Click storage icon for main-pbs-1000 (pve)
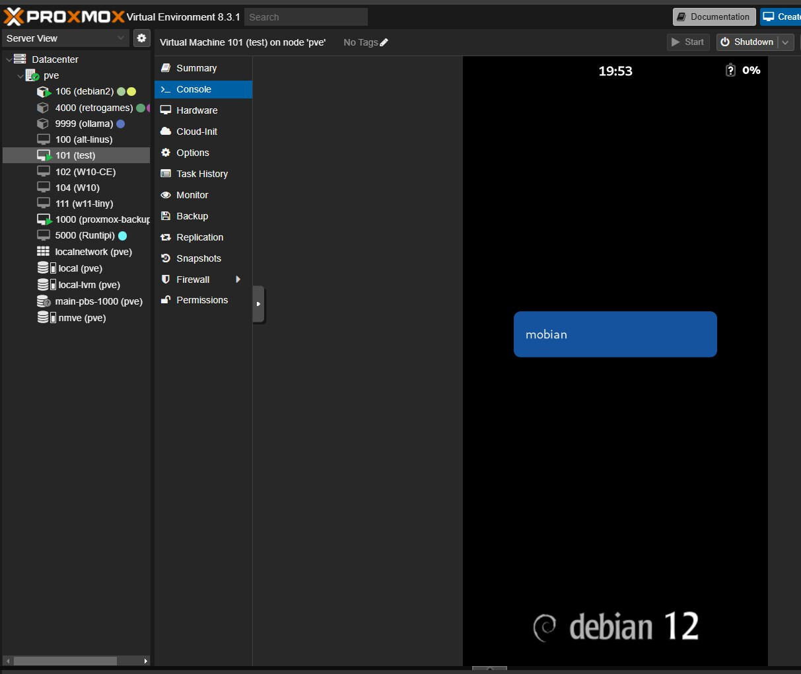The image size is (801, 674). [x=44, y=301]
